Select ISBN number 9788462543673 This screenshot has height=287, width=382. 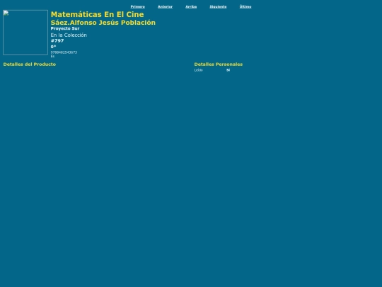point(64,52)
